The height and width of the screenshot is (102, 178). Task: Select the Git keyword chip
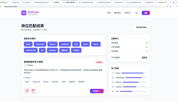click(42, 50)
